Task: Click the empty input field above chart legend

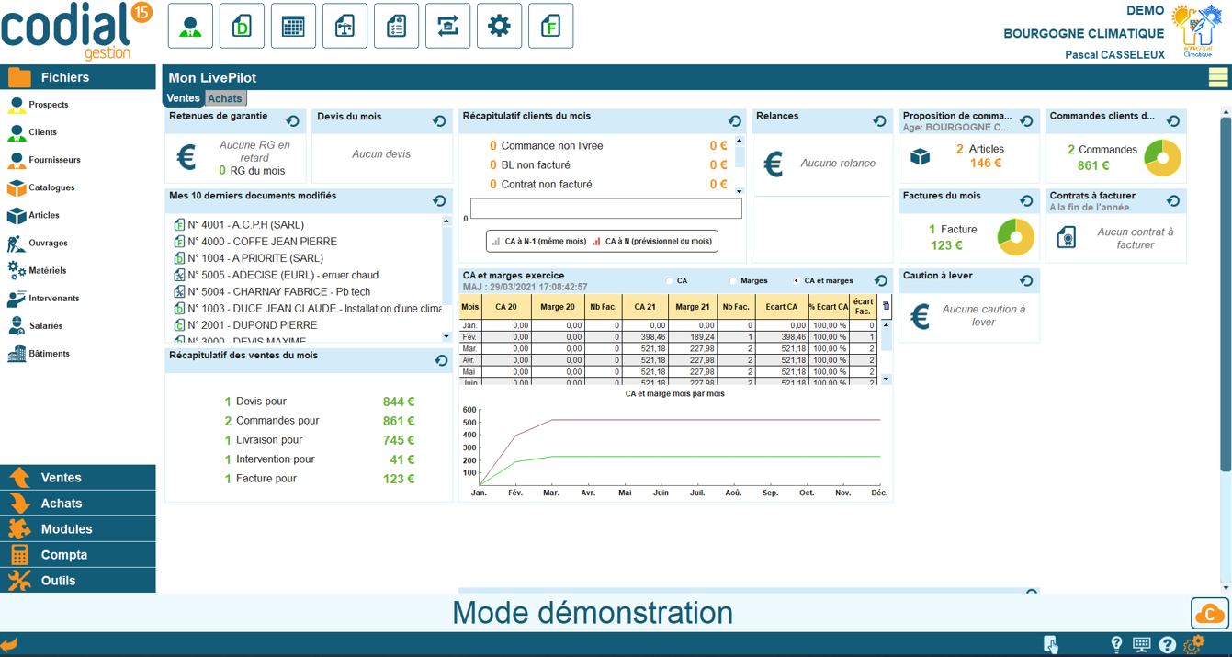Action: (606, 209)
